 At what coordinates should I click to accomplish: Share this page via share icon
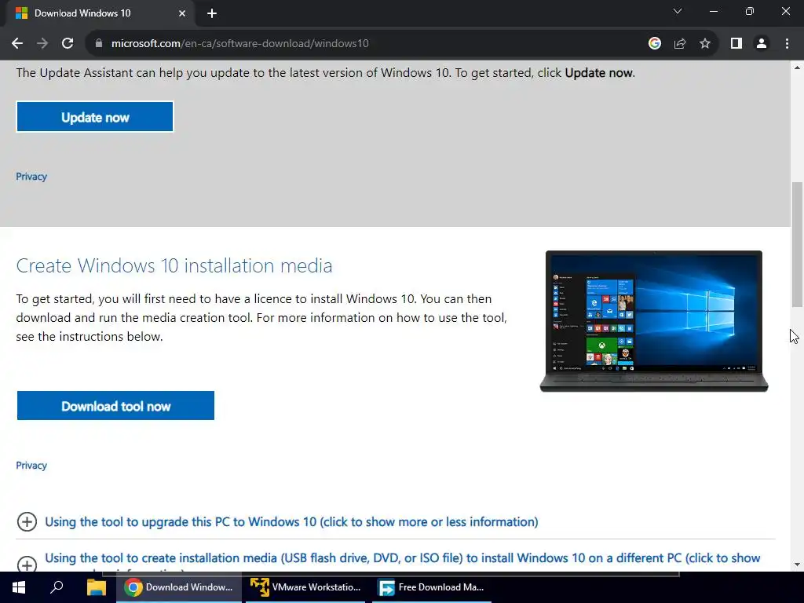[680, 44]
